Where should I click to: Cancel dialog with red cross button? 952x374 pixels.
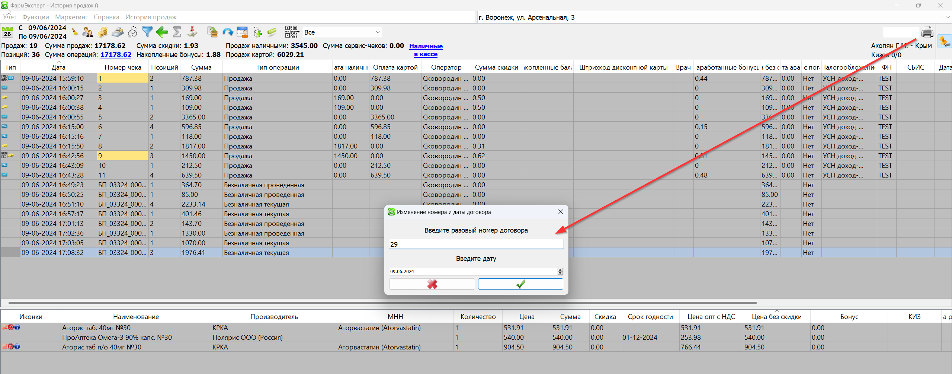[x=432, y=284]
